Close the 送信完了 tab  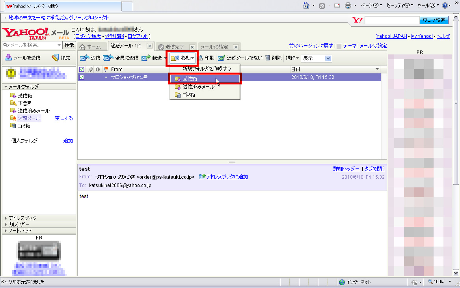[192, 47]
